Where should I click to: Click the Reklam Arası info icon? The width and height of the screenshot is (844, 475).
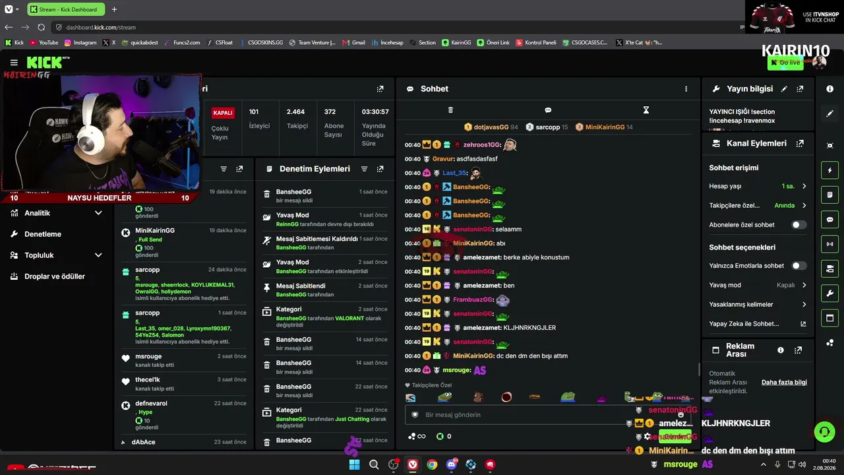781,350
